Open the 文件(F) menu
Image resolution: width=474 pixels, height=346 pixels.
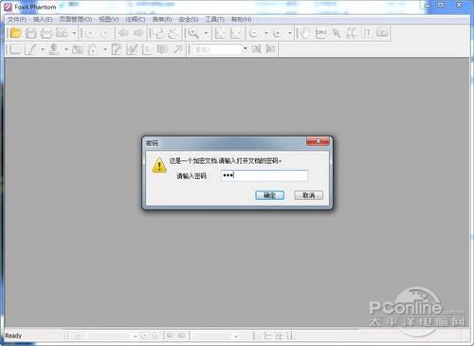tap(17, 19)
